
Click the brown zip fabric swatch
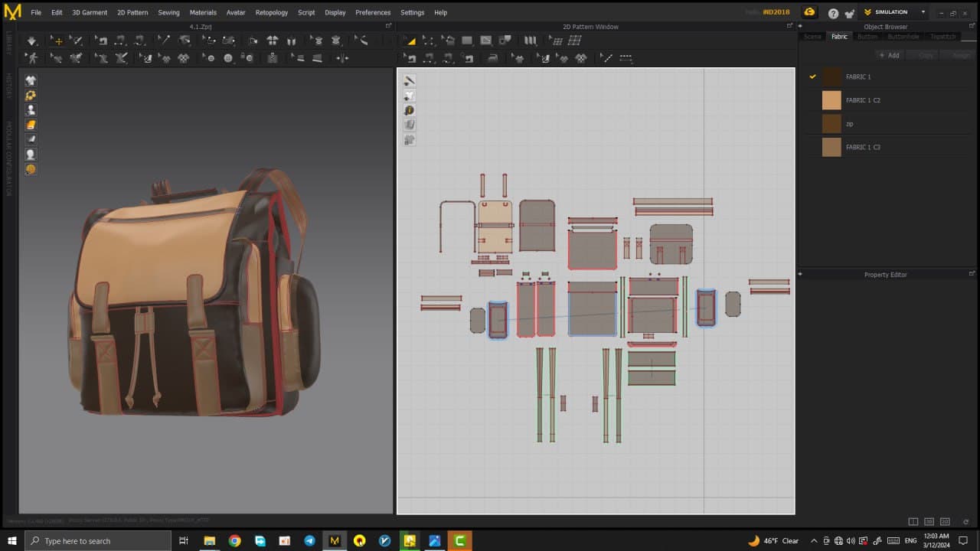click(831, 123)
